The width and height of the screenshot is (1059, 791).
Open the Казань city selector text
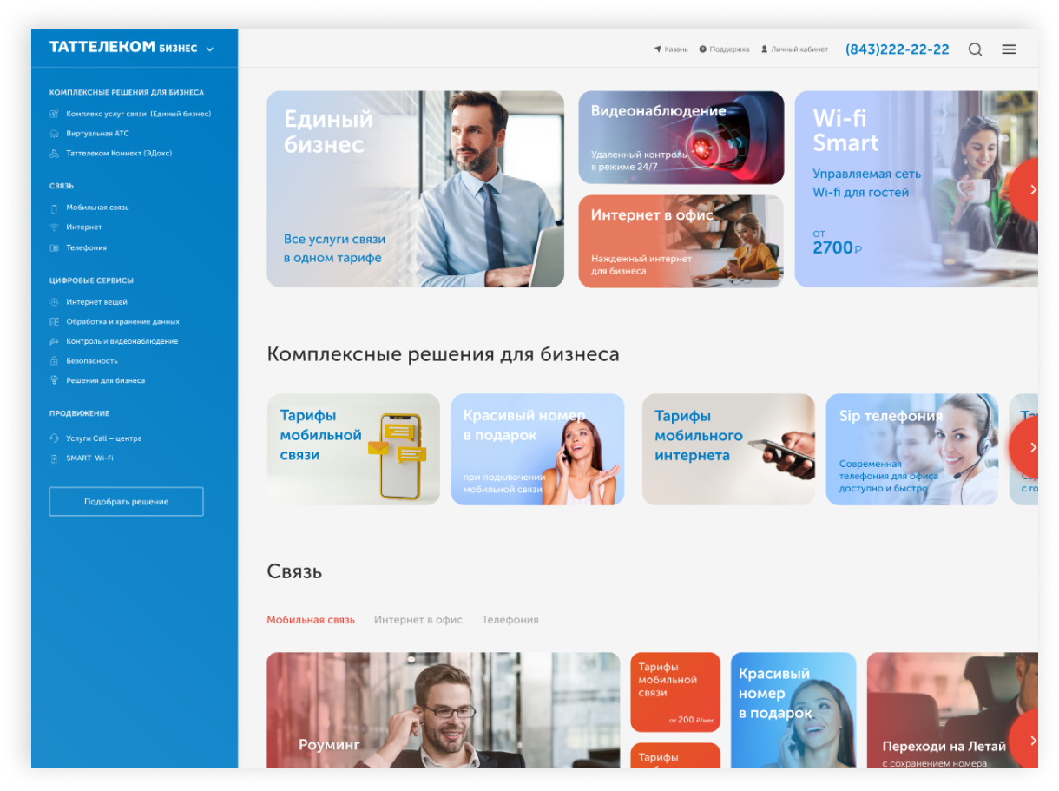[676, 49]
